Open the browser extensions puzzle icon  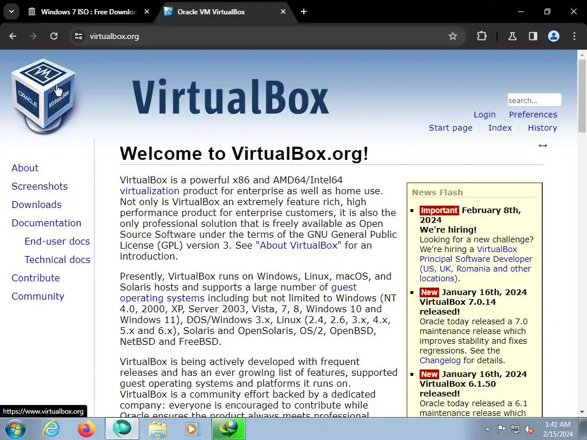(482, 36)
